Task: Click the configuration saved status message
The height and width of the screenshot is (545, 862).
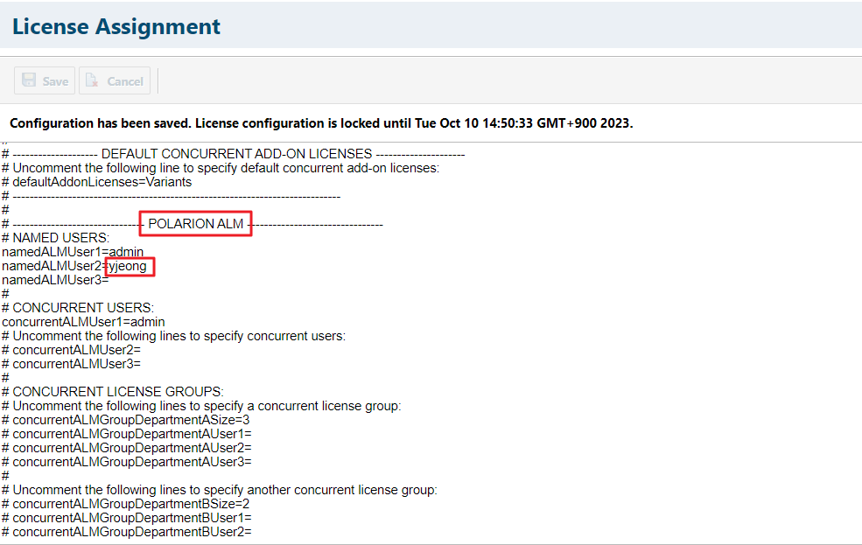Action: (x=320, y=123)
